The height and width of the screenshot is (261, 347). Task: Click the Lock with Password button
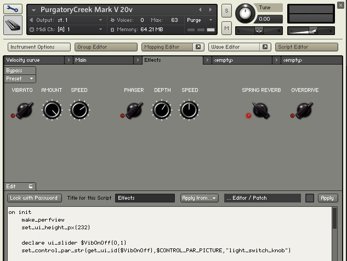coord(34,198)
